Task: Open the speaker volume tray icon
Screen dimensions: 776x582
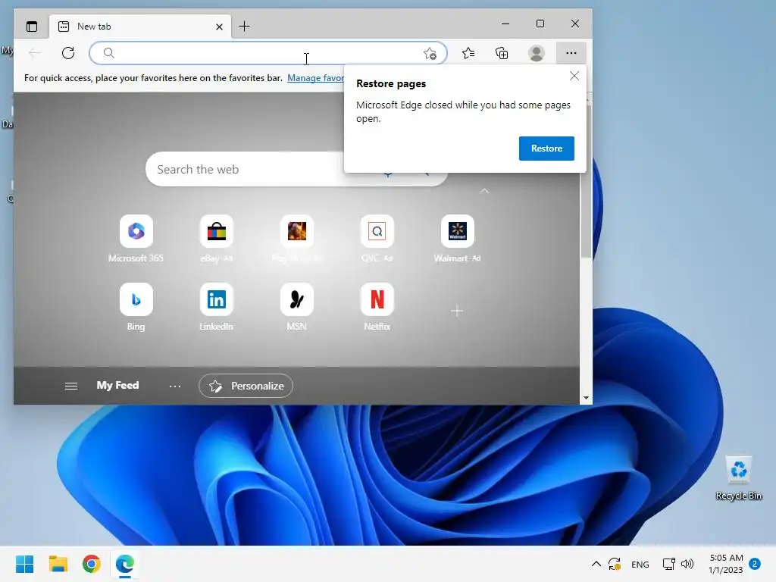Action: coord(687,564)
